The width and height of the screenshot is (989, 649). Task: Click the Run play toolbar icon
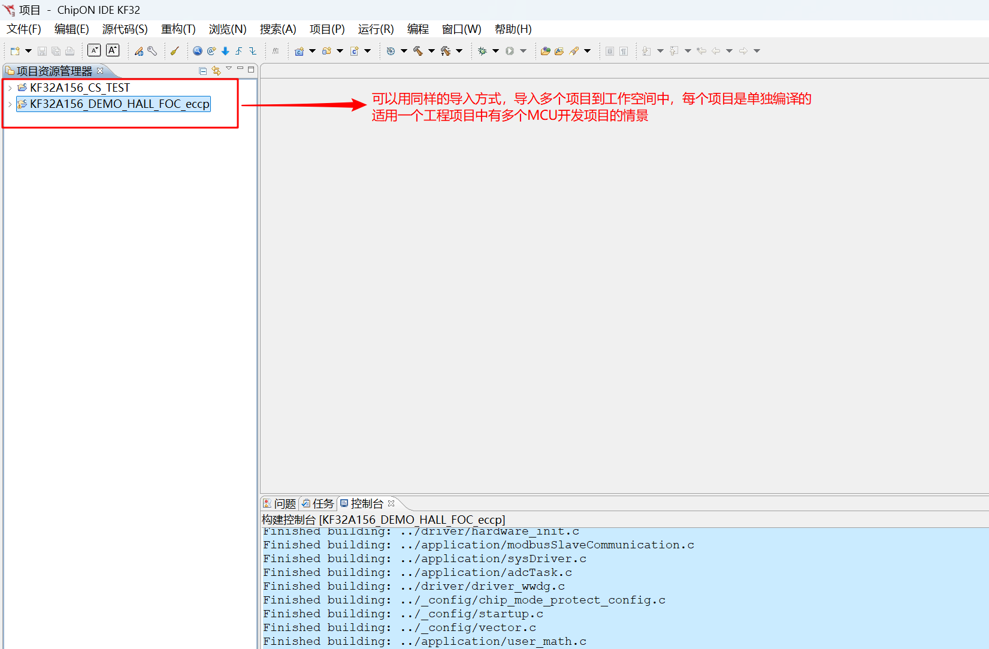tap(510, 51)
